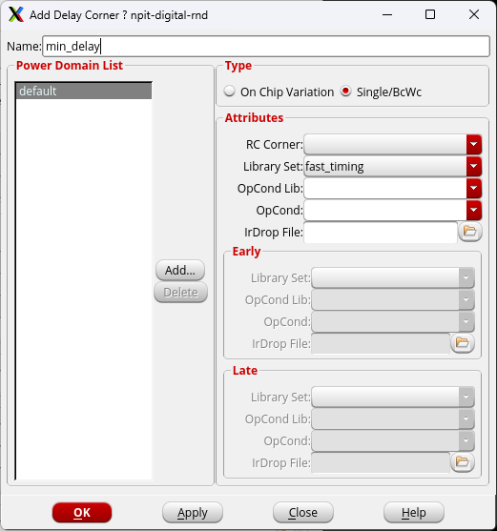
Task: Open Help for delay corner
Action: [x=414, y=512]
